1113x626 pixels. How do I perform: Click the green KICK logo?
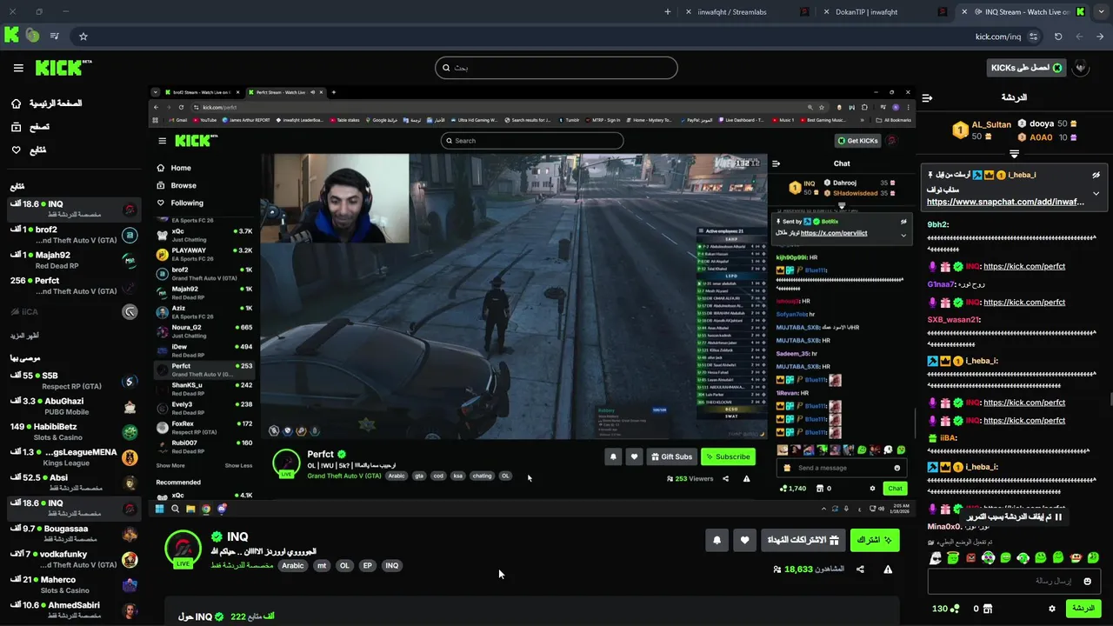(63, 68)
